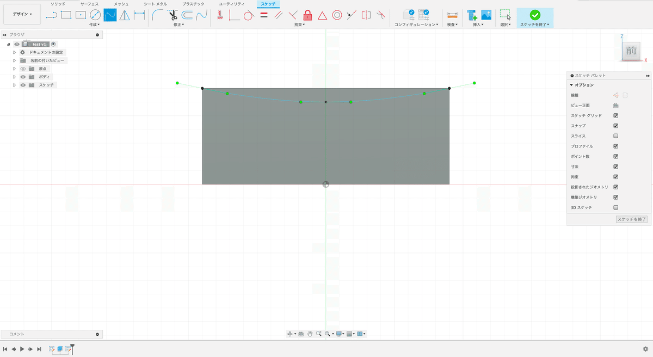653x357 pixels.
Task: Switch to the ユーティリティ tab
Action: pyautogui.click(x=231, y=4)
